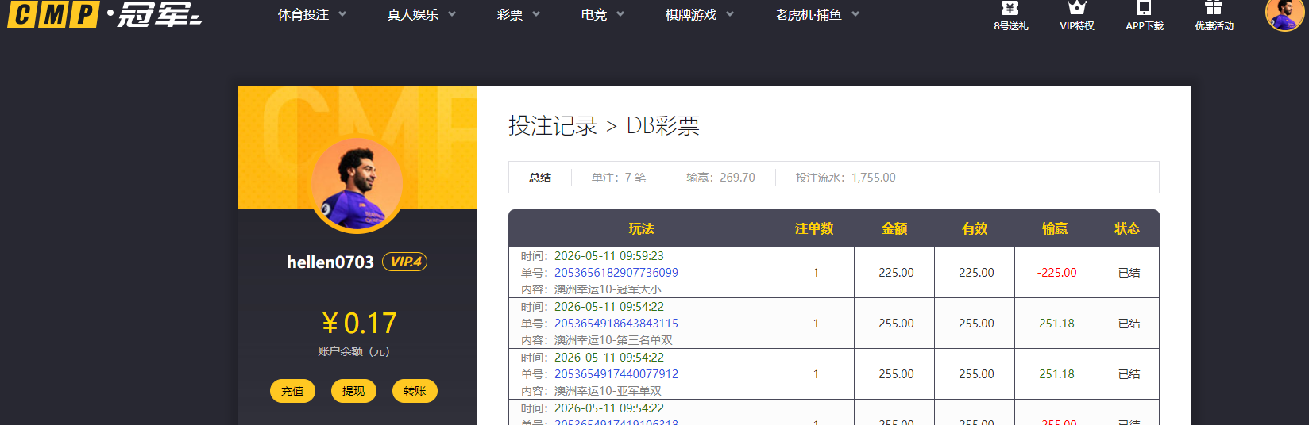Screen dimensions: 1309x425
Task: Expand the 真人娱乐 dropdown arrow
Action: click(452, 14)
